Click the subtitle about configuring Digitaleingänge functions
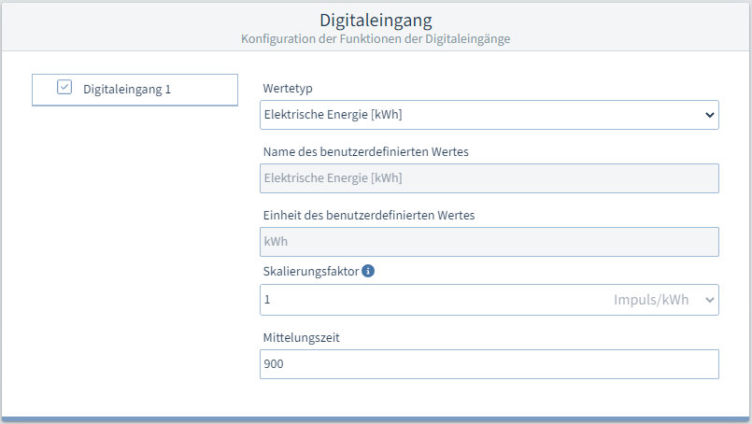Viewport: 752px width, 424px height. (376, 39)
